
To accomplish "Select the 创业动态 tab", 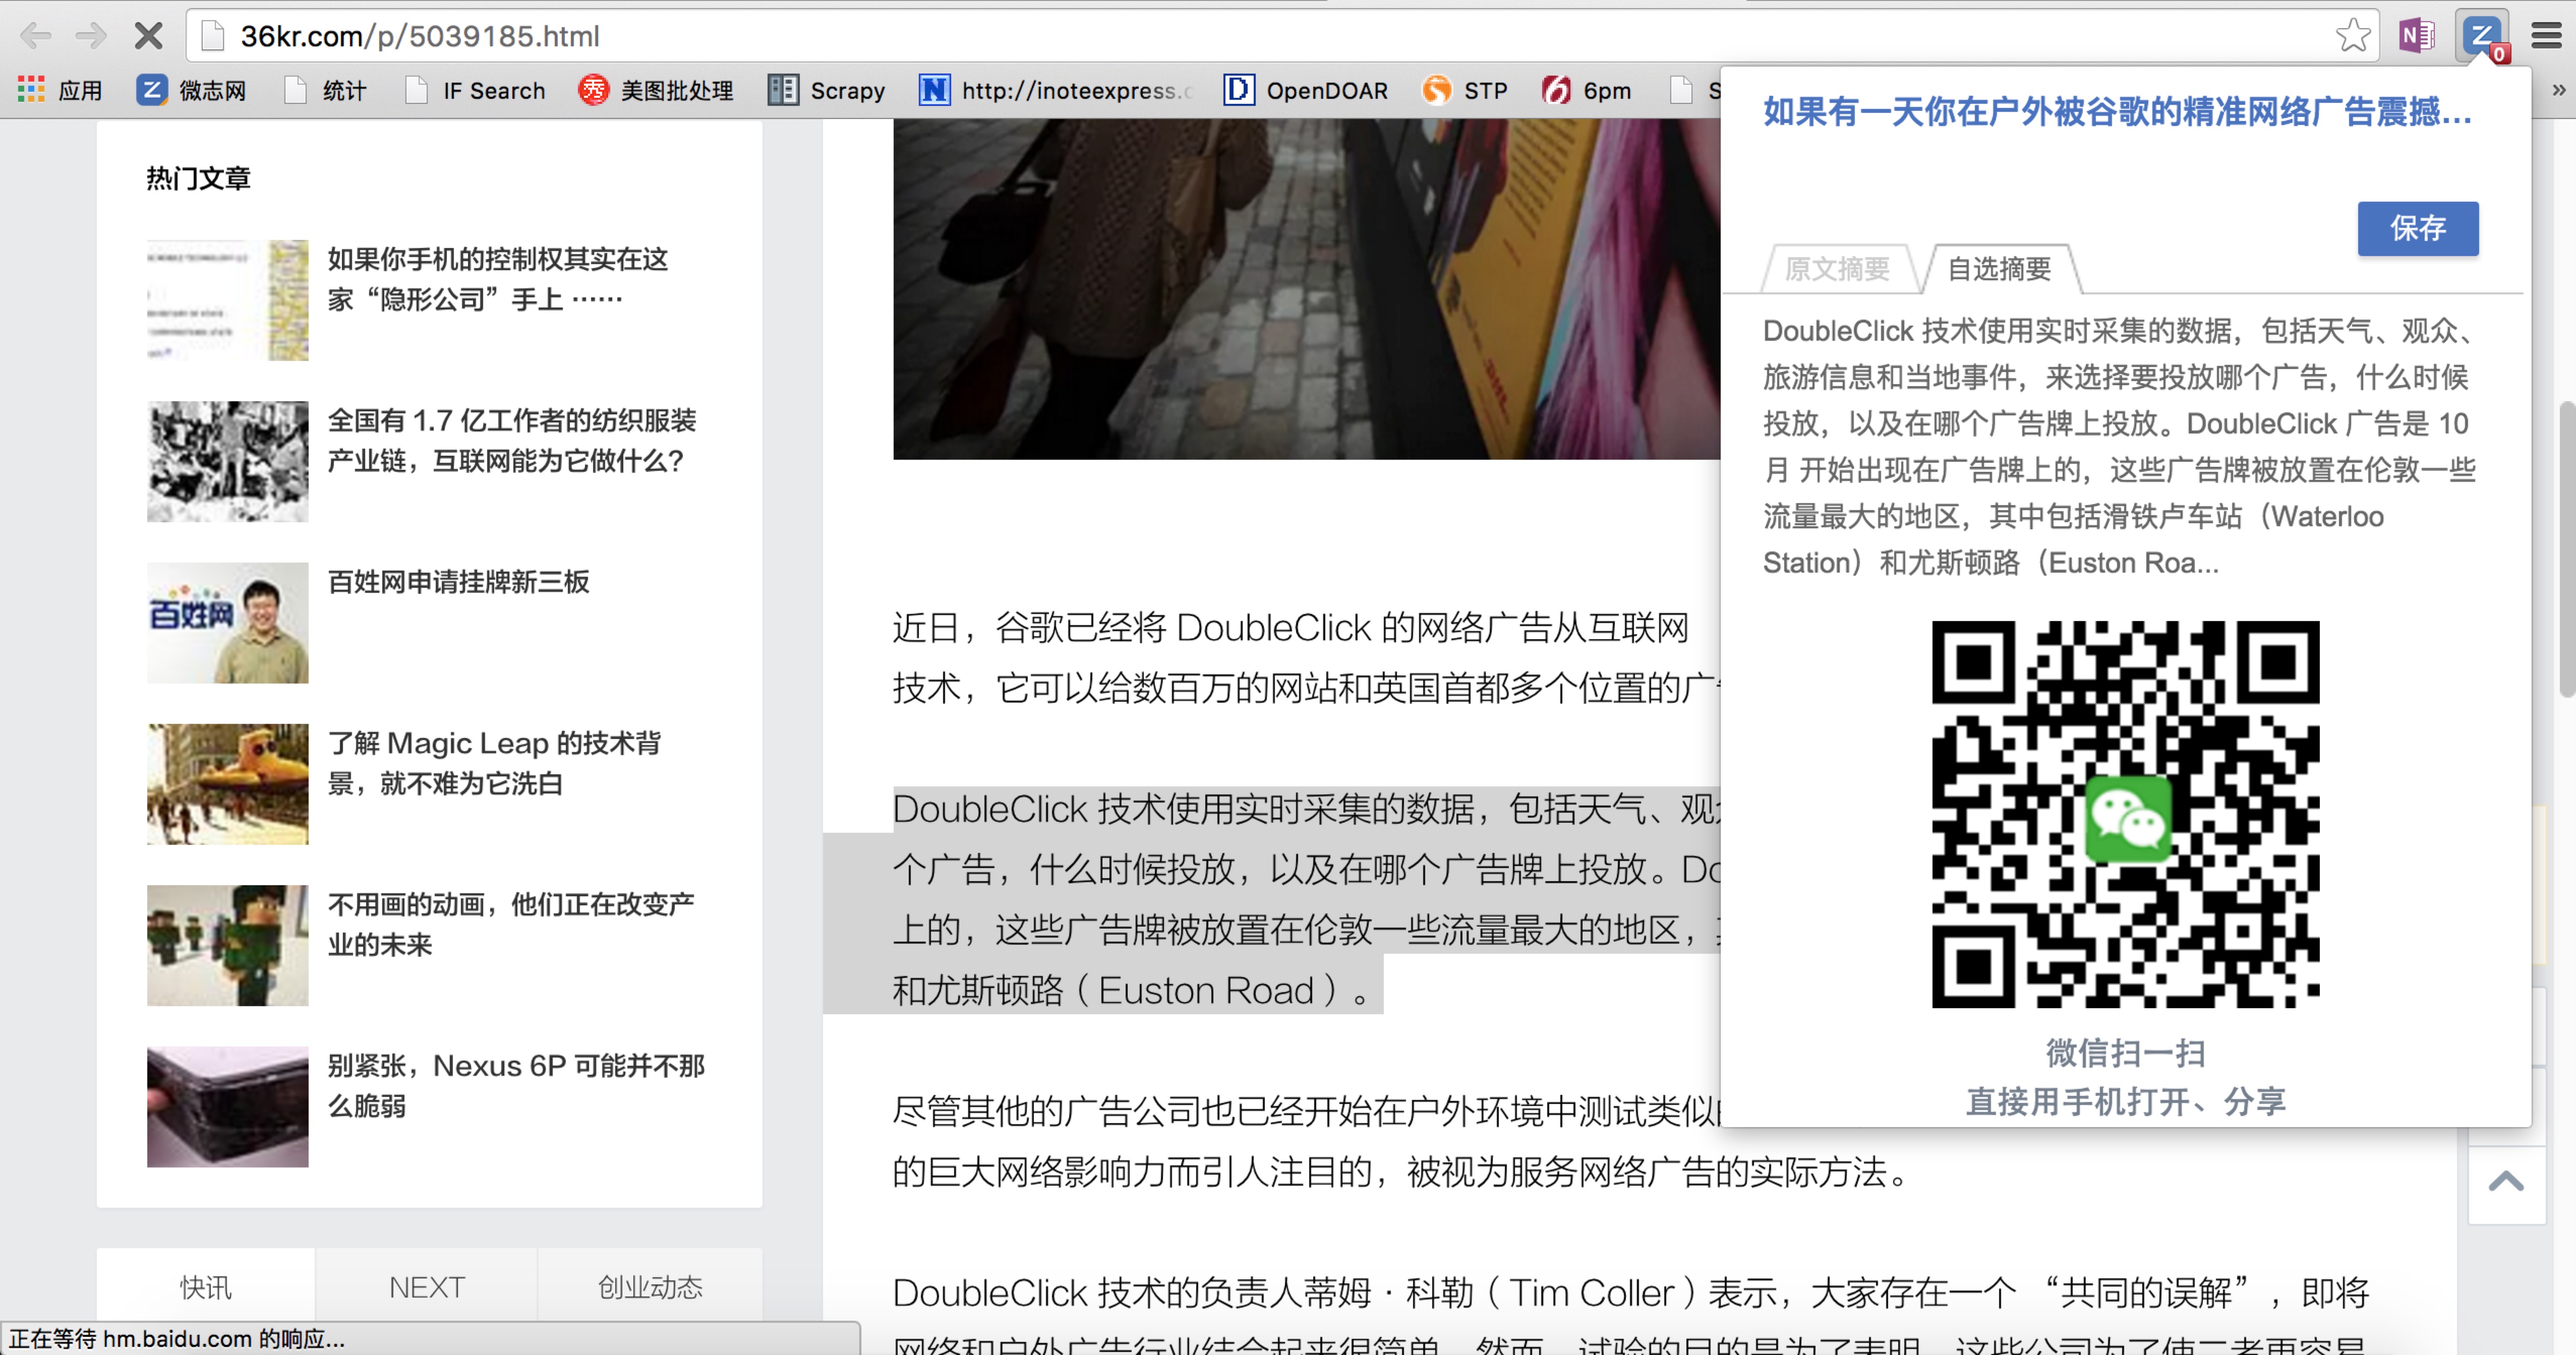I will [x=650, y=1287].
